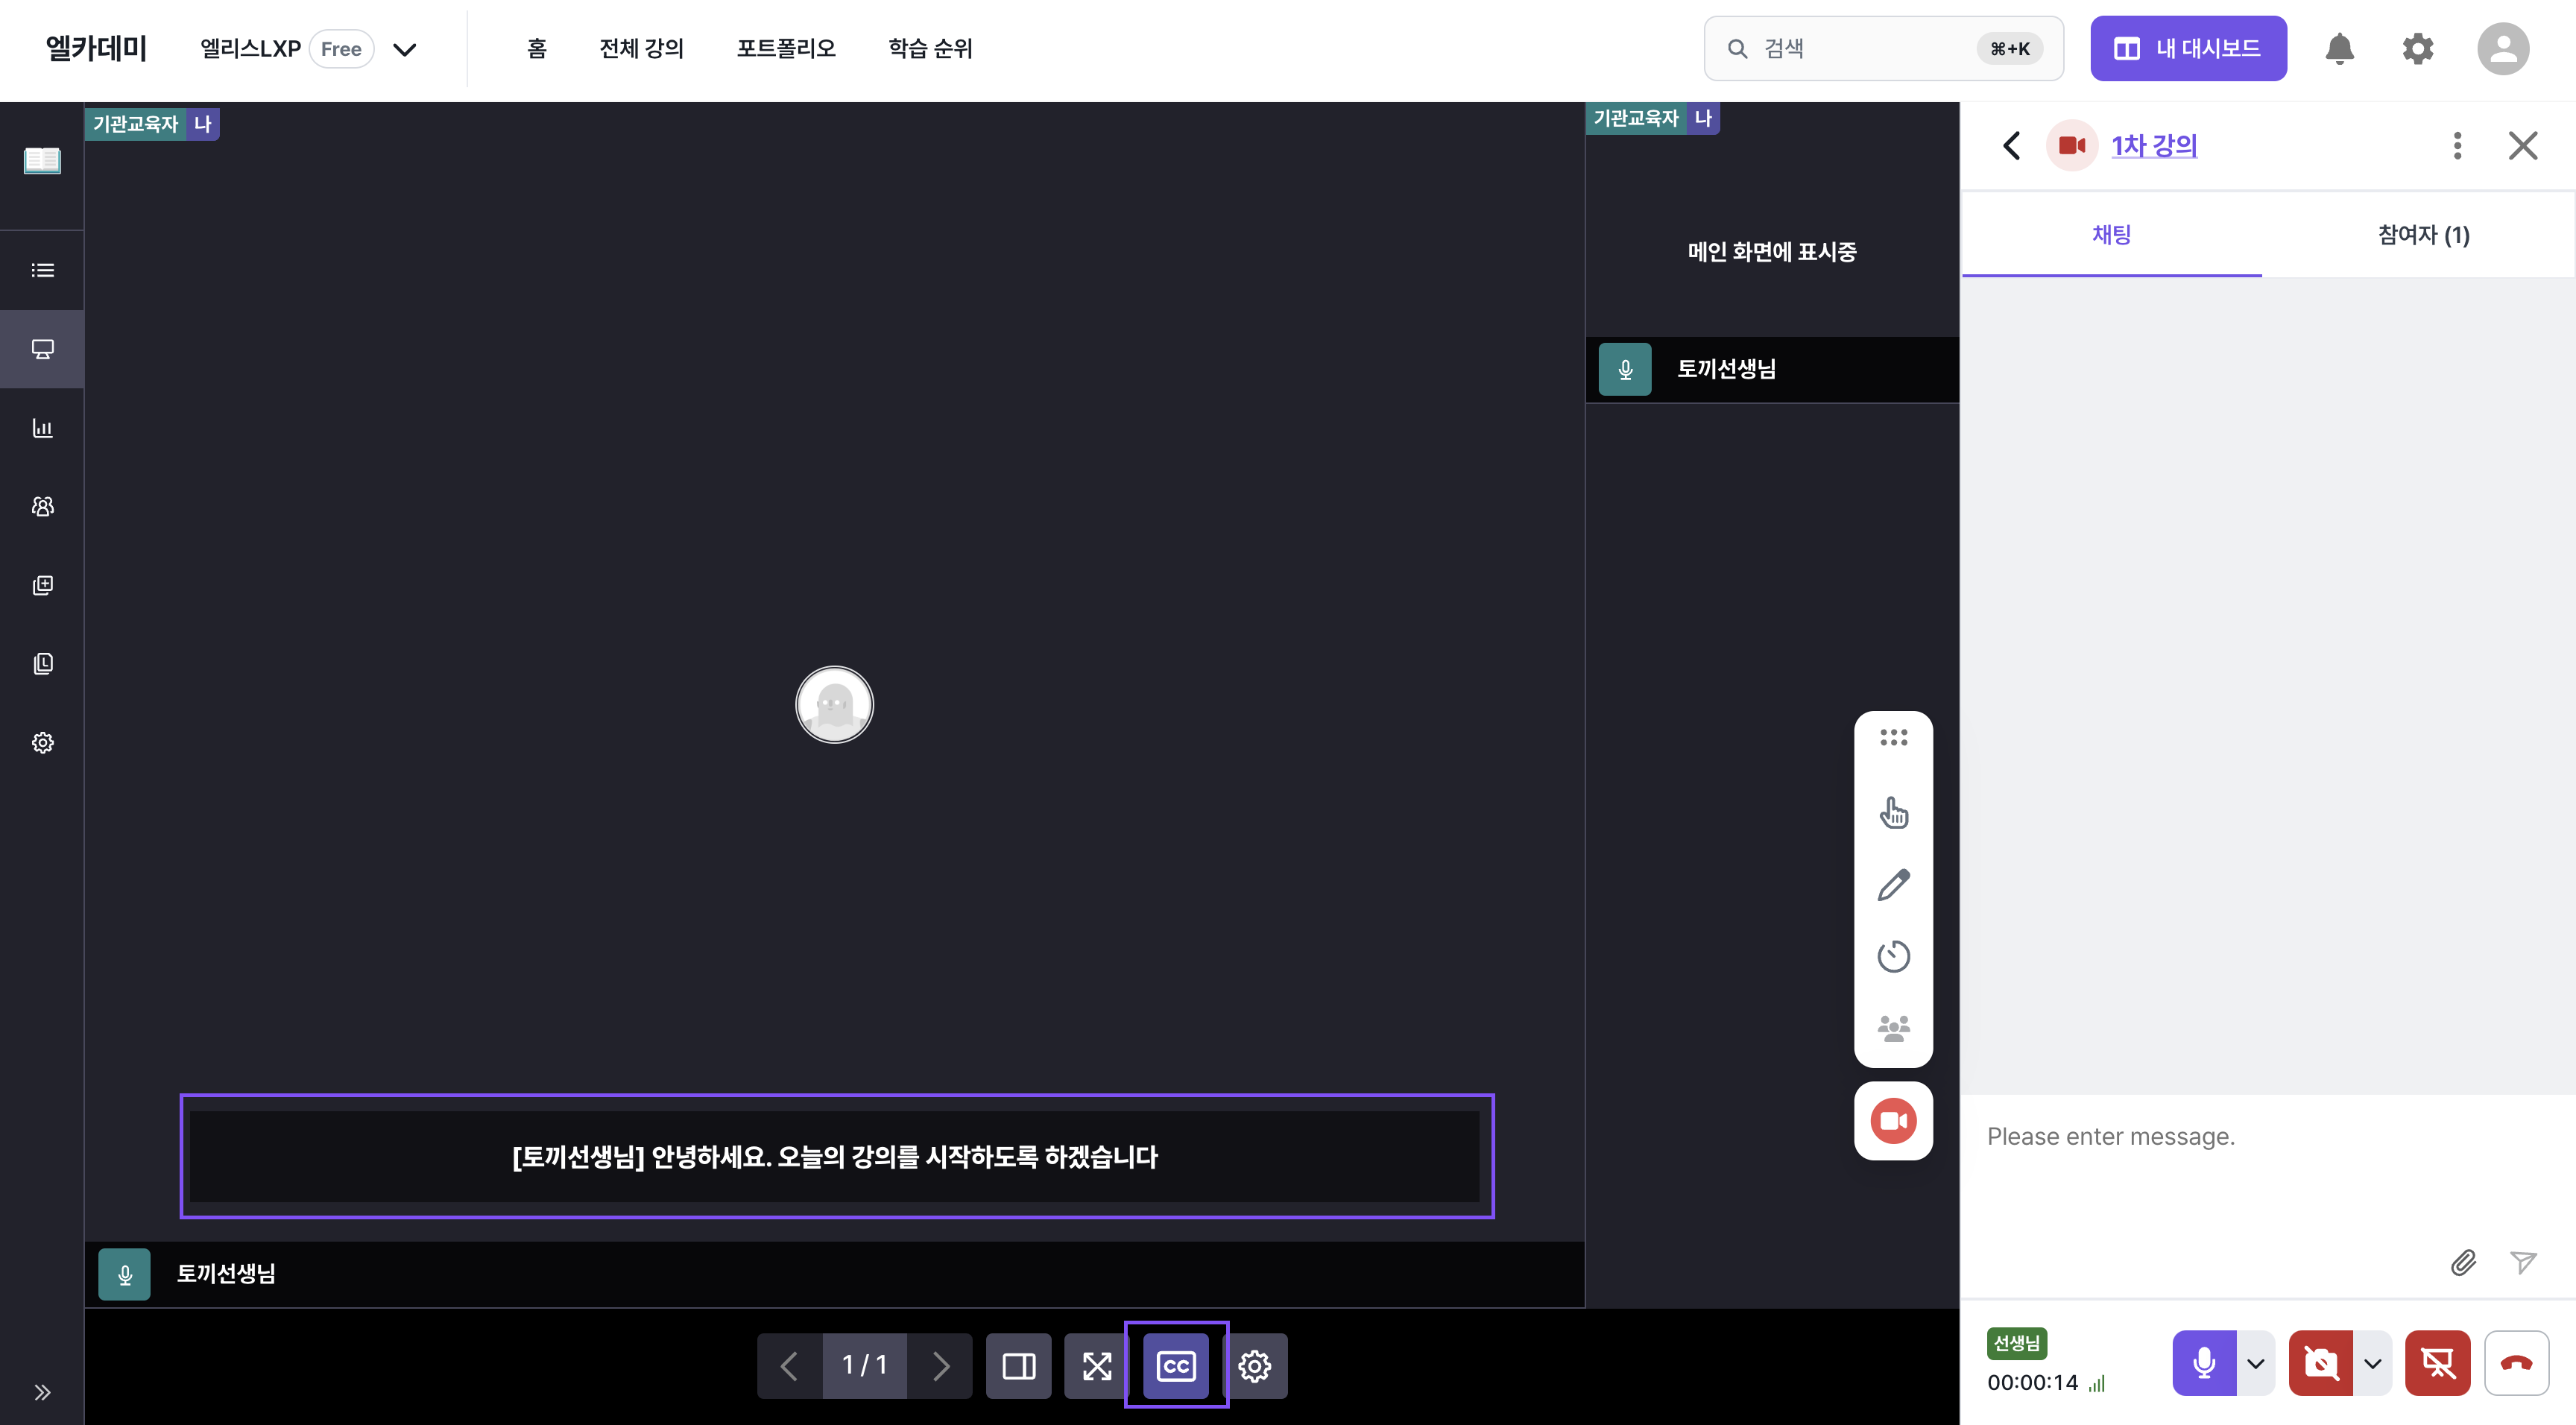Image resolution: width=2576 pixels, height=1425 pixels.
Task: Click the avatar in the main video area
Action: (x=834, y=704)
